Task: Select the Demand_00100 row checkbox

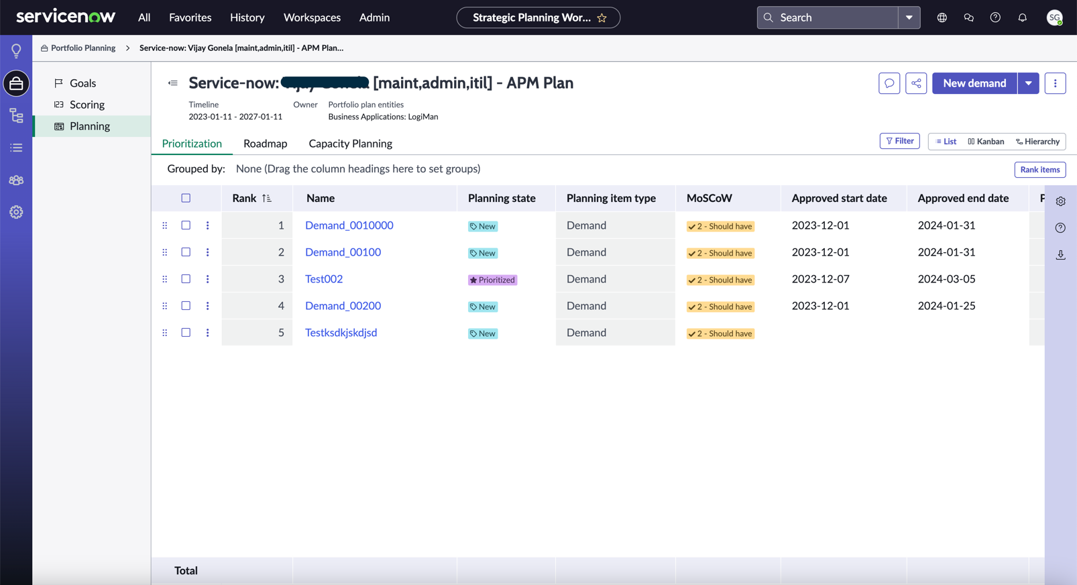Action: tap(186, 252)
